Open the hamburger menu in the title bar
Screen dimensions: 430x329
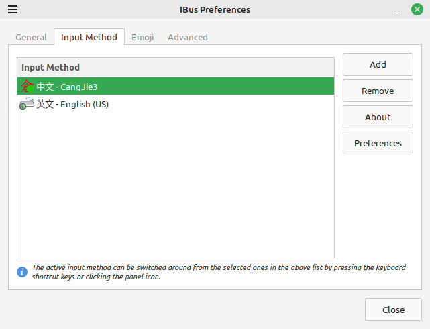[13, 9]
